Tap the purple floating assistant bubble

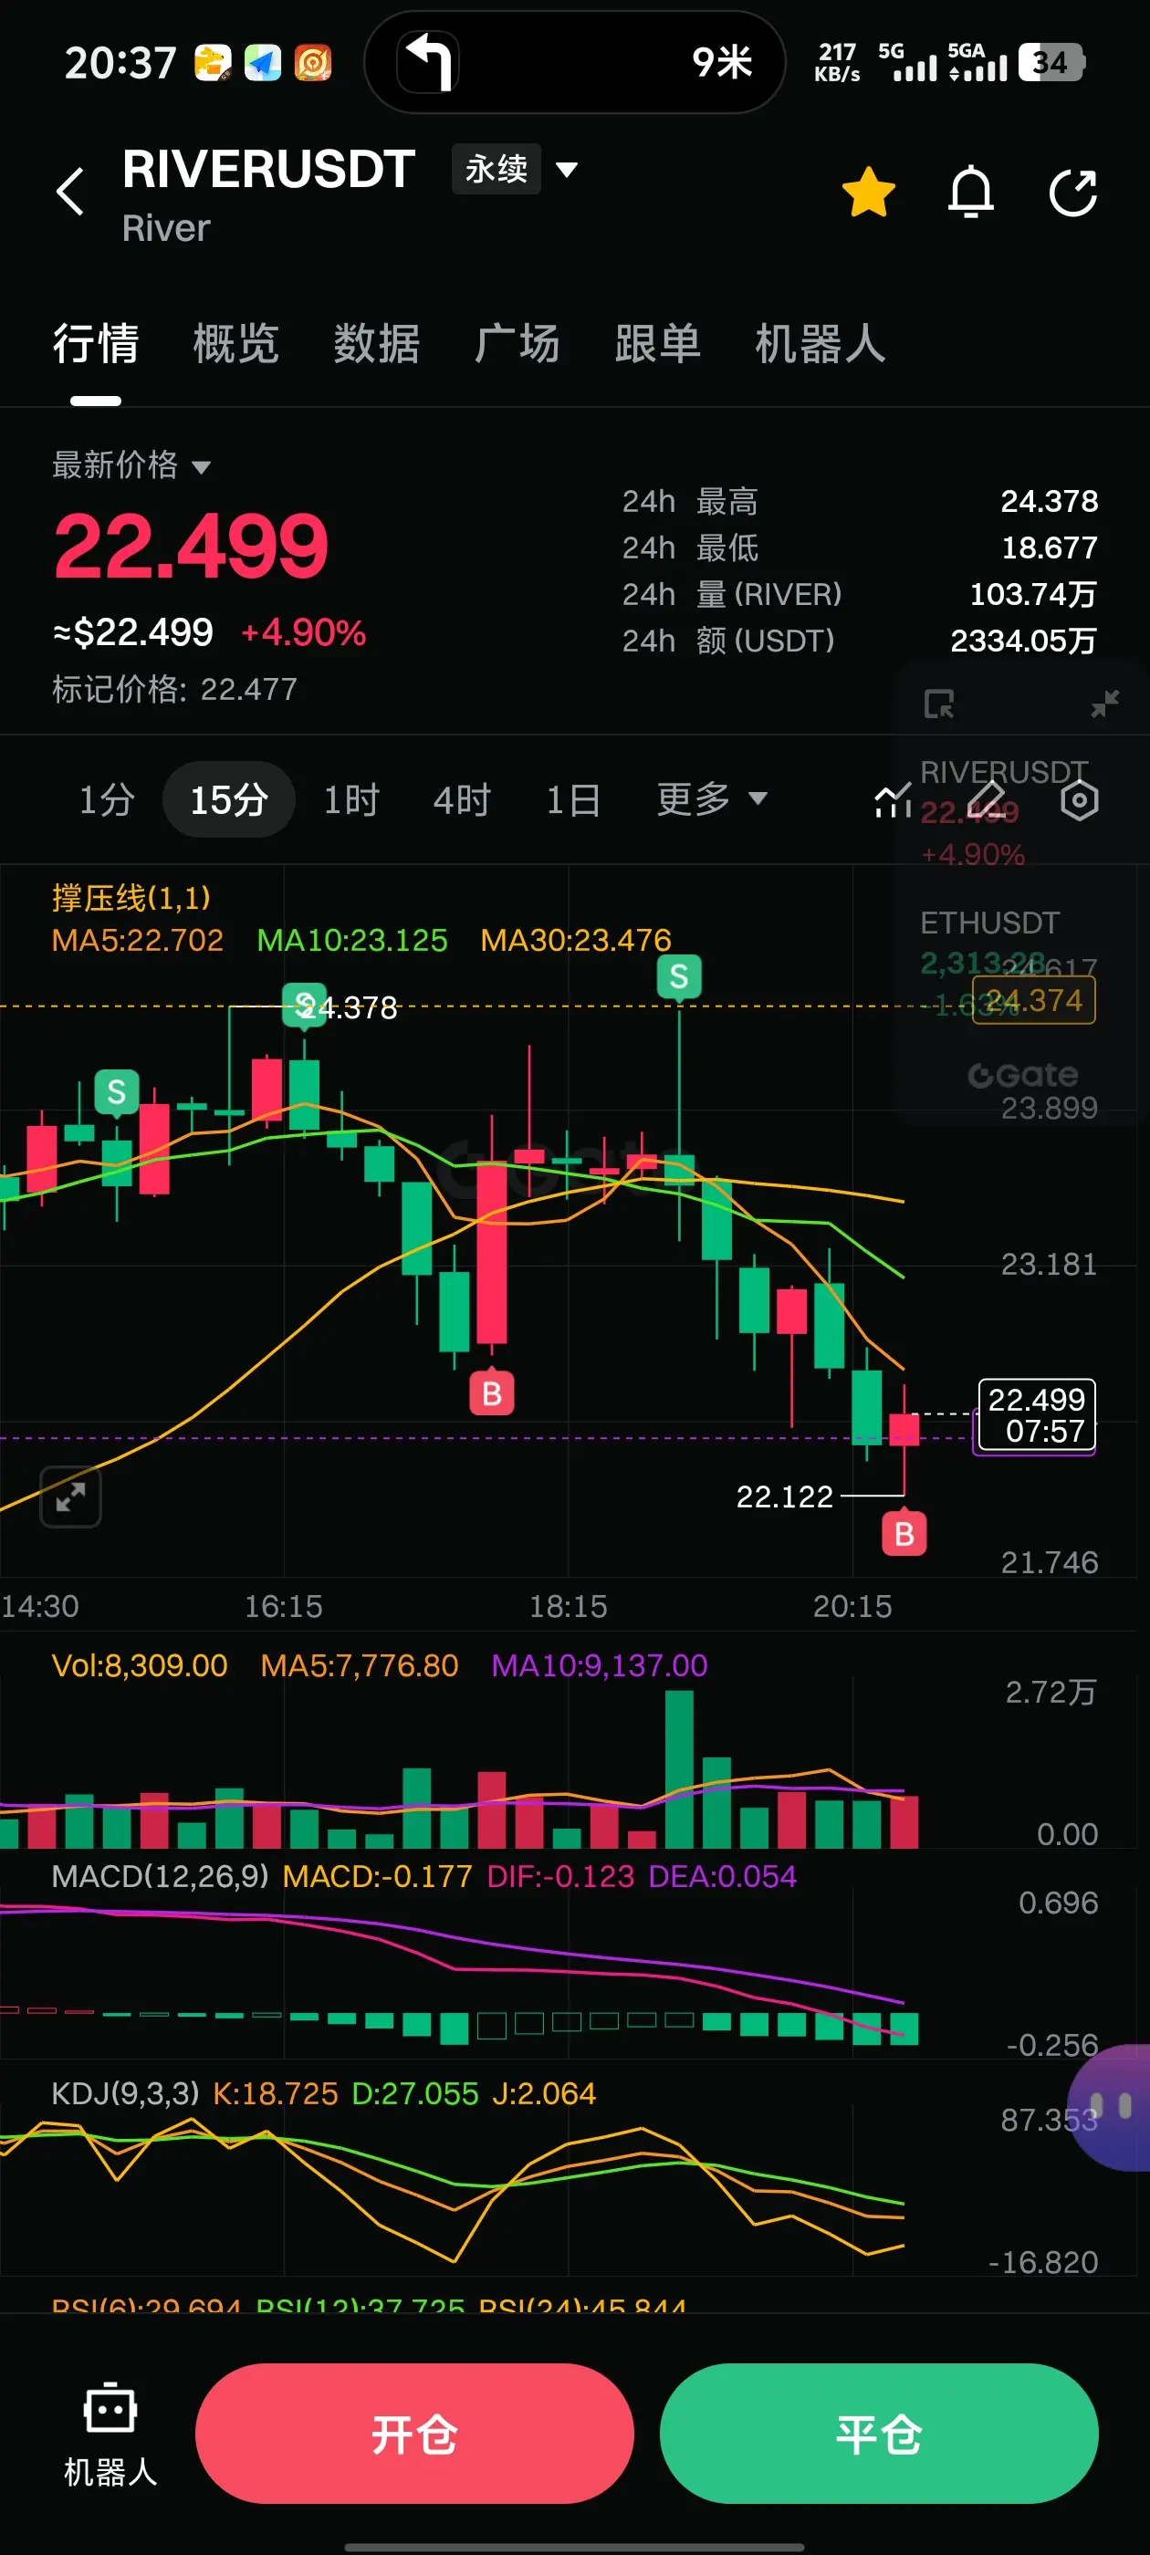pyautogui.click(x=1109, y=2107)
